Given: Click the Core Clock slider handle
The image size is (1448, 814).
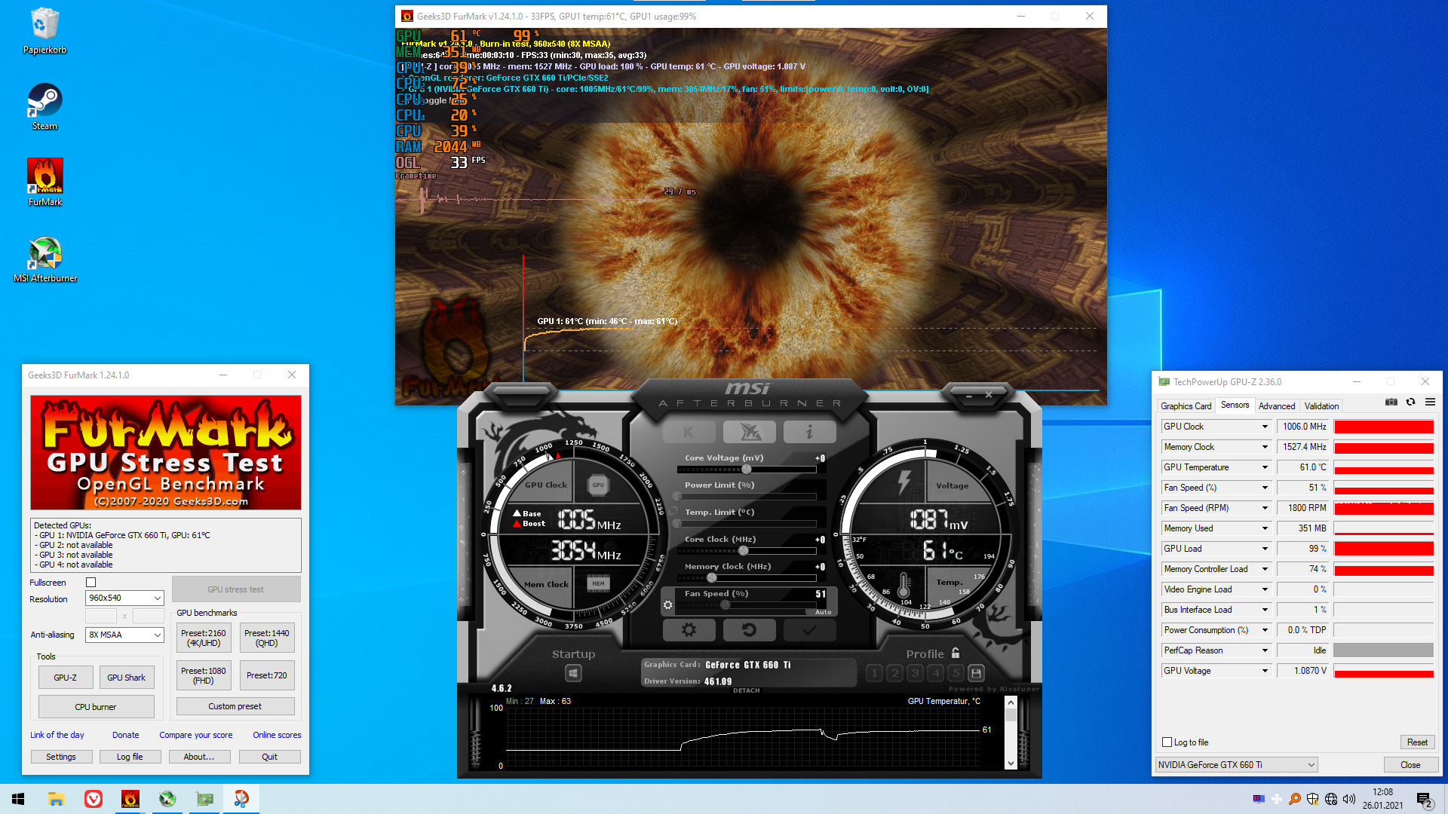Looking at the screenshot, I should [744, 551].
